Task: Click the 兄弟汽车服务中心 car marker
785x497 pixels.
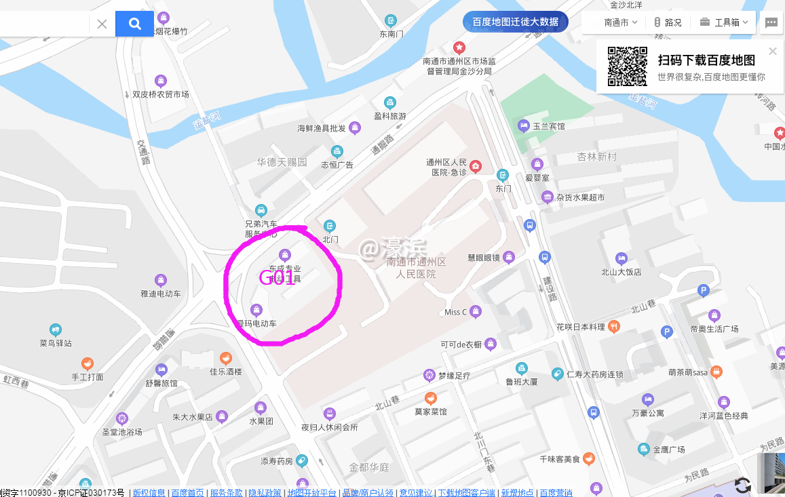Action: pos(261,210)
